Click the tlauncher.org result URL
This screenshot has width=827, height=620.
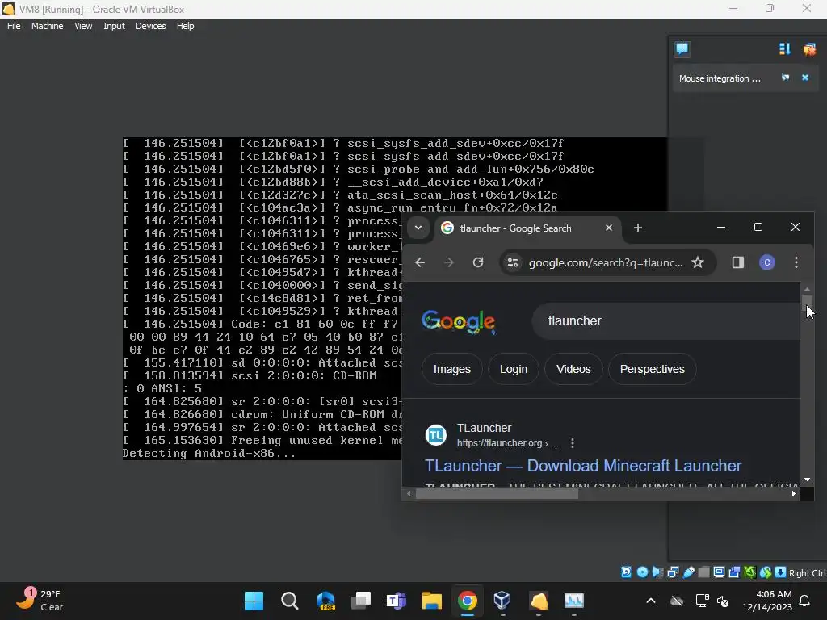(x=507, y=443)
